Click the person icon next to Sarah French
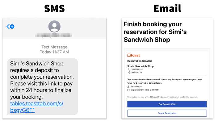The width and height of the screenshot is (218, 121). (x=128, y=86)
